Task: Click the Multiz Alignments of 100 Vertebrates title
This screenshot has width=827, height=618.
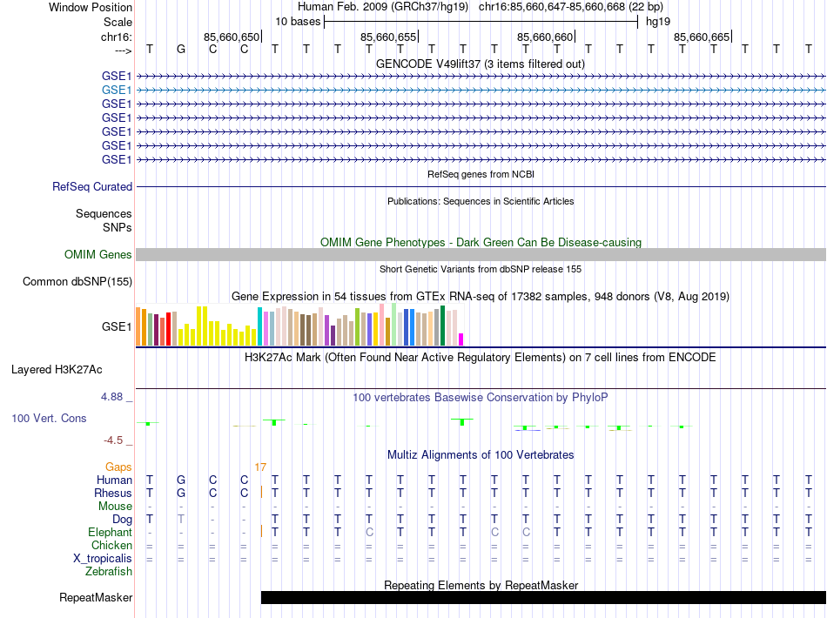Action: point(480,454)
